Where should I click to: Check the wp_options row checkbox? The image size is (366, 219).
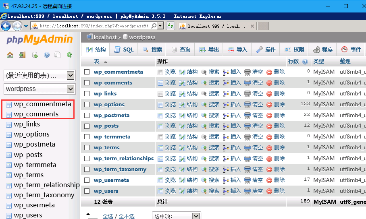[87, 105]
